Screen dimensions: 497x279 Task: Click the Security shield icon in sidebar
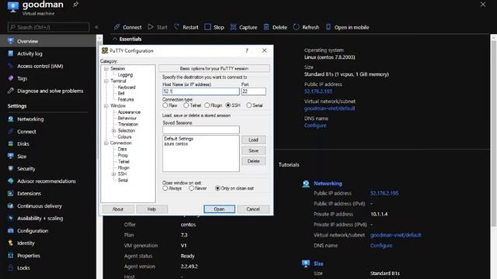point(11,169)
